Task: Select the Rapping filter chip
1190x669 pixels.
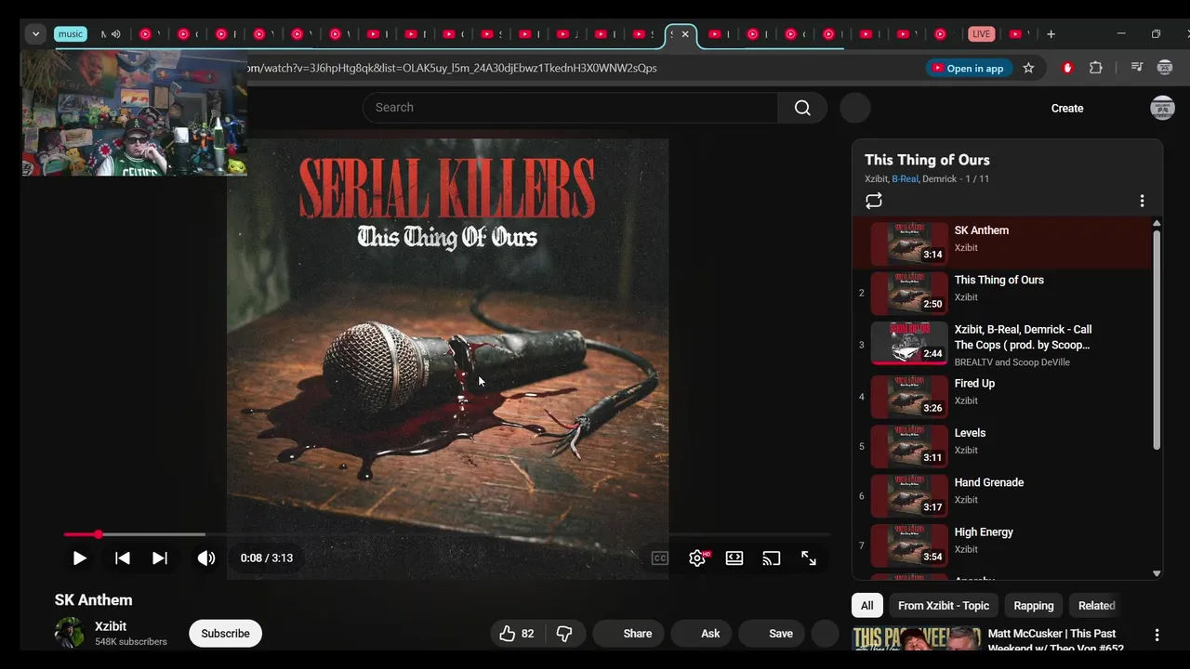Action: [1034, 606]
